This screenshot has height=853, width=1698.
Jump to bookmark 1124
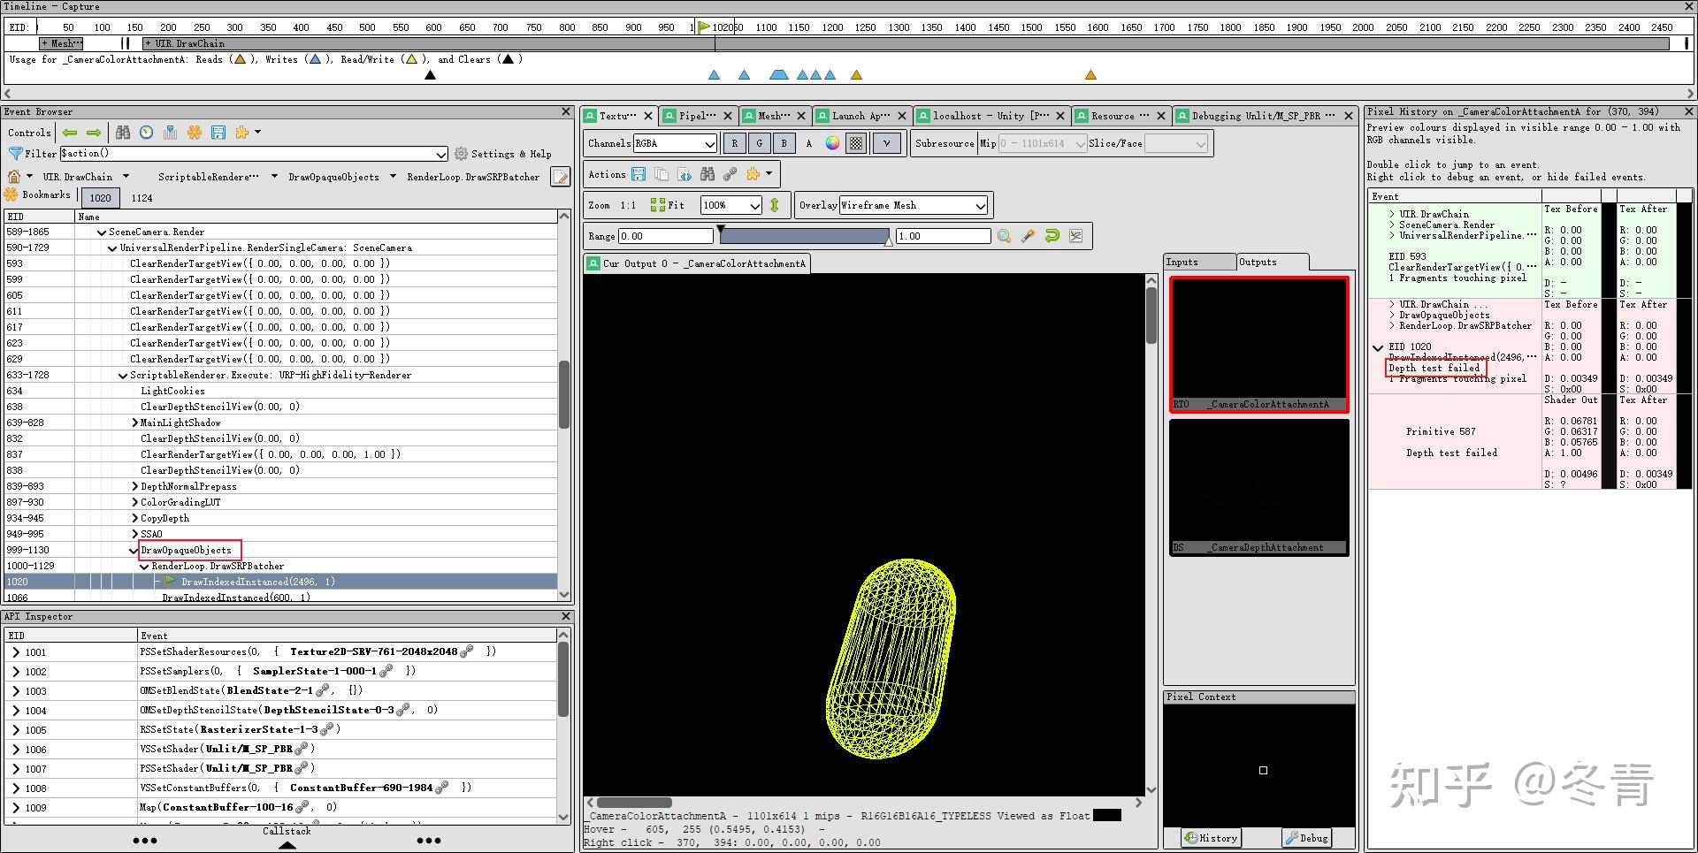[x=142, y=198]
